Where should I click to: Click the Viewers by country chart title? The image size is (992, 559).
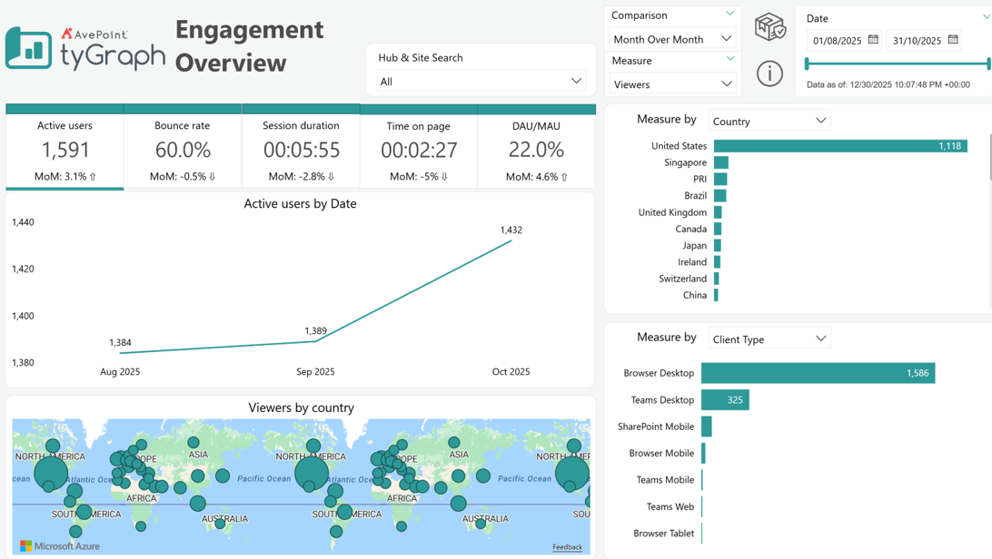(302, 407)
